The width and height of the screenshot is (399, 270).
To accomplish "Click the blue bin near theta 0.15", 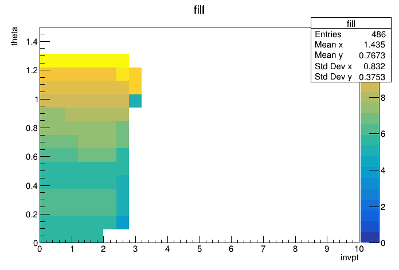I will pos(123,223).
